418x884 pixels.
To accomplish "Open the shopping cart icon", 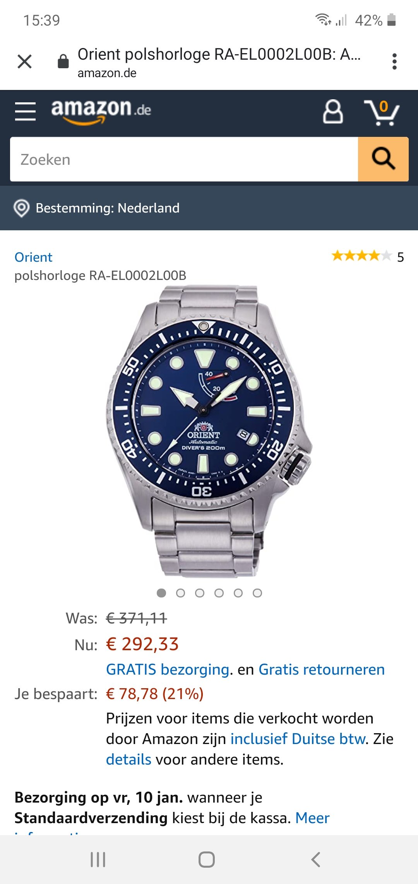I will tap(381, 112).
